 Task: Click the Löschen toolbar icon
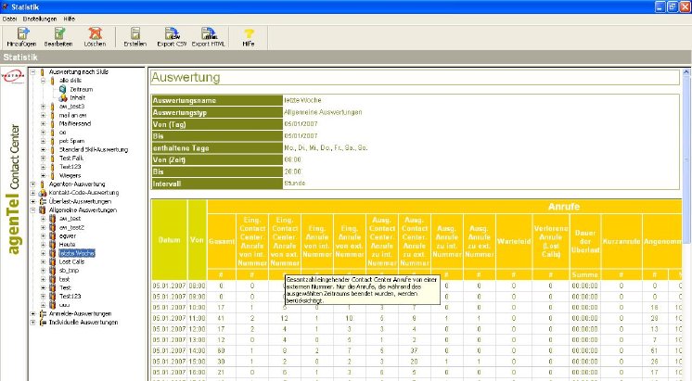pyautogui.click(x=95, y=33)
